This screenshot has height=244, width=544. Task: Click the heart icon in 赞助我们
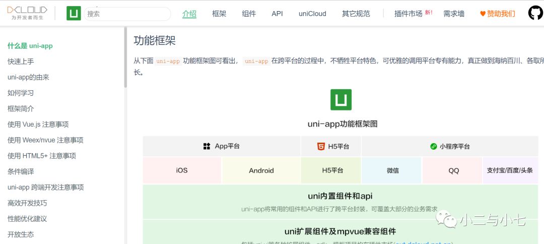click(x=483, y=14)
